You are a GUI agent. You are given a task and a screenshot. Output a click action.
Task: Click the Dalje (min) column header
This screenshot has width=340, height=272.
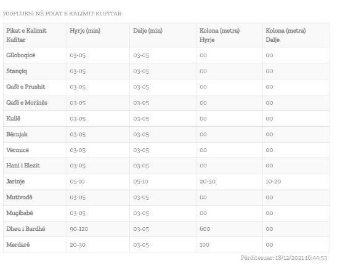point(148,31)
